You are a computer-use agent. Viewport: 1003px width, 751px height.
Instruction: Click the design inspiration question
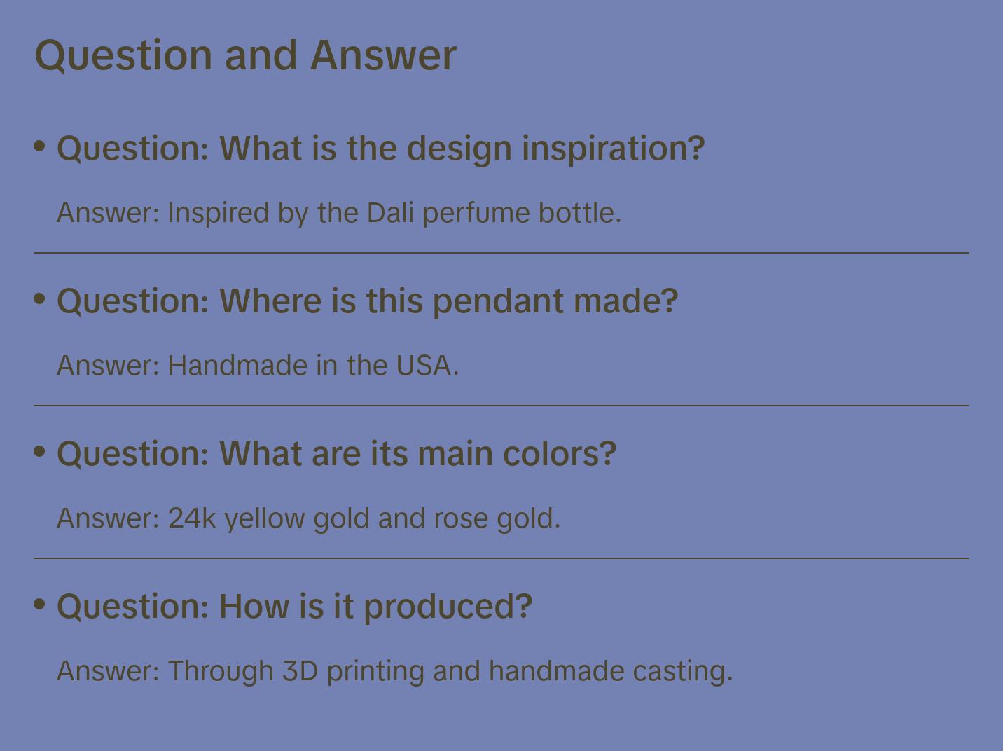(x=380, y=149)
